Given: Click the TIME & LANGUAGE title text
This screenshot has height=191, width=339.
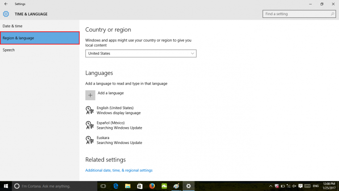Looking at the screenshot, I should click(x=31, y=14).
